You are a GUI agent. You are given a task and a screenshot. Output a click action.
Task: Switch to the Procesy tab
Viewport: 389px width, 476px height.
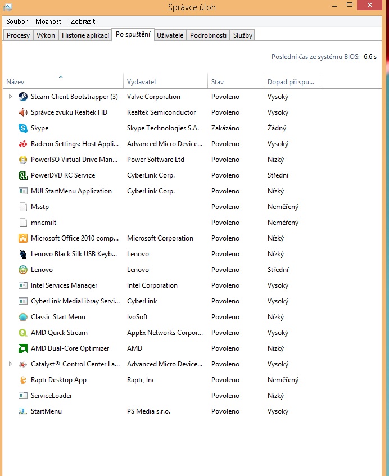pyautogui.click(x=18, y=35)
